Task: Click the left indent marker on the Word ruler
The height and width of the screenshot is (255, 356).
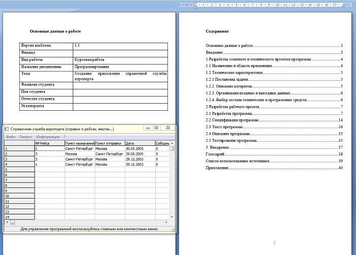Action: click(x=195, y=5)
